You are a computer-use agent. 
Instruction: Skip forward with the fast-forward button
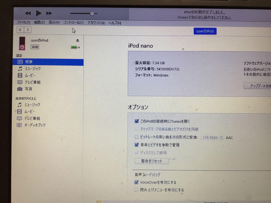[49, 13]
